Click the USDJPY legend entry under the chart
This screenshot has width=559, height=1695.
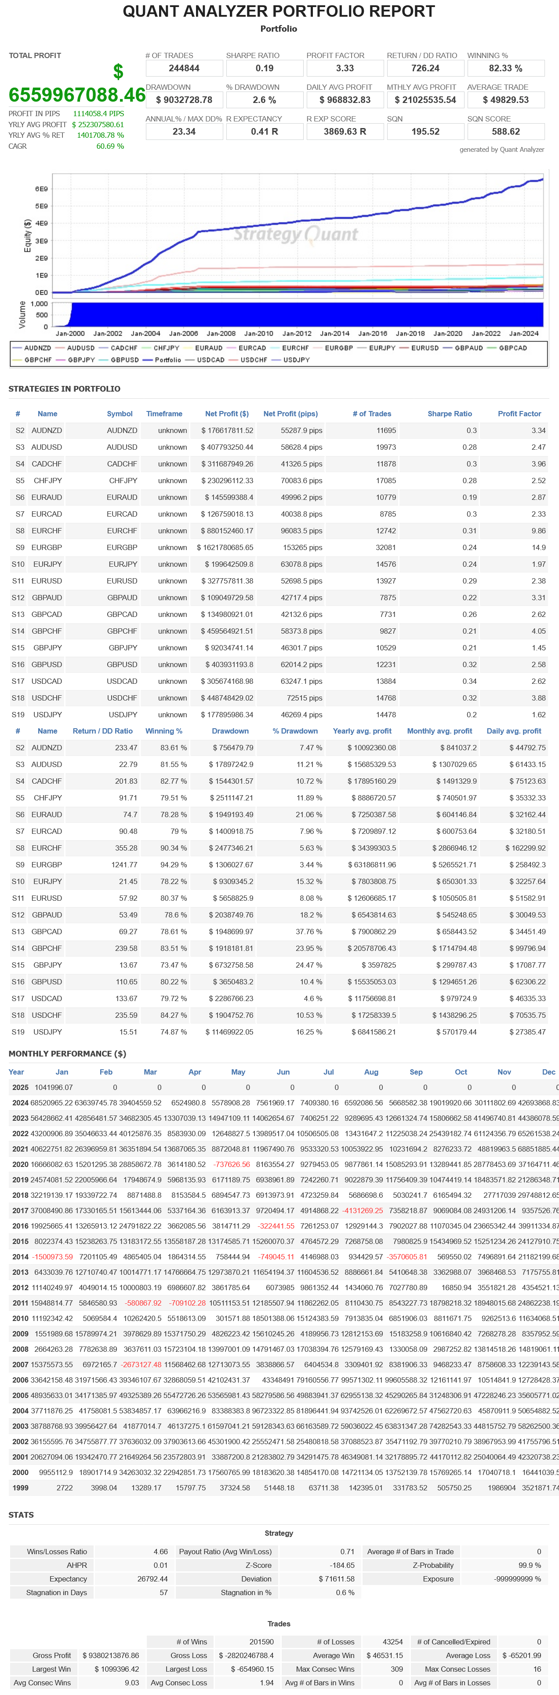290,360
